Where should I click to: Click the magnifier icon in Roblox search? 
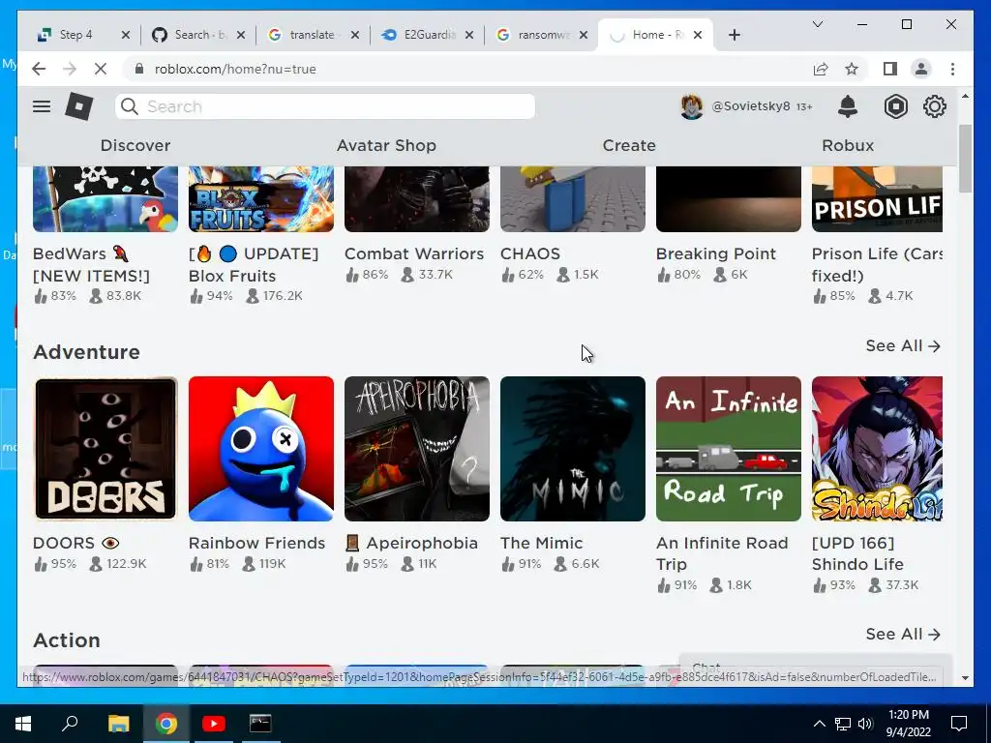click(x=130, y=106)
